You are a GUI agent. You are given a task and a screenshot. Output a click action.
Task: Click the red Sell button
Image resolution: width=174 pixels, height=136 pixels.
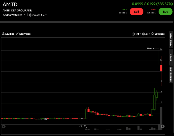pyautogui.click(x=136, y=12)
